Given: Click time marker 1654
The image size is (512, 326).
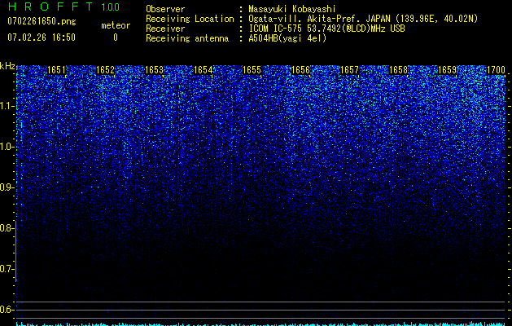Looking at the screenshot, I should (x=203, y=70).
